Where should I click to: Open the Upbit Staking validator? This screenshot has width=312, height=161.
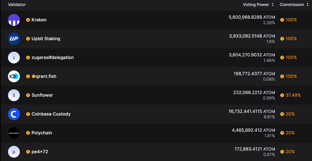(x=46, y=39)
